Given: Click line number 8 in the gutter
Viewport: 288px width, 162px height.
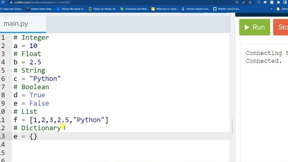Looking at the screenshot, I should click(3, 95).
